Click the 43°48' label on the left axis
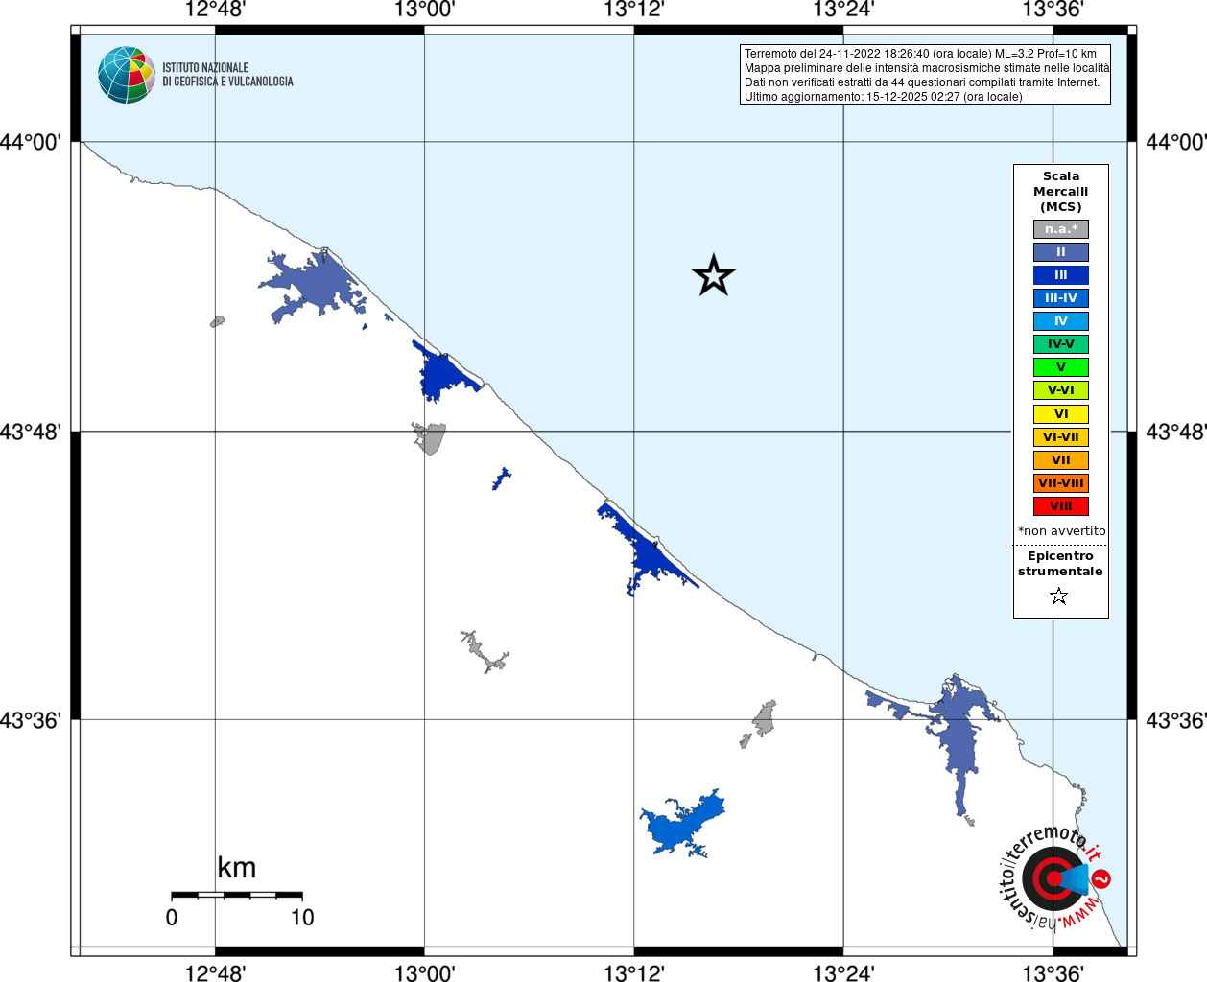 [x=31, y=432]
